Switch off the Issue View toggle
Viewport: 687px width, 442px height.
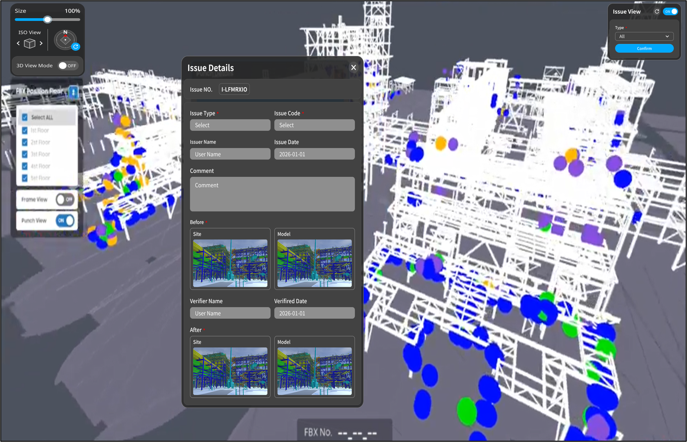tap(671, 12)
